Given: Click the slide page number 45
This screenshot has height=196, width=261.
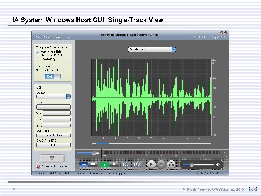Looking at the screenshot, I should tap(14, 189).
